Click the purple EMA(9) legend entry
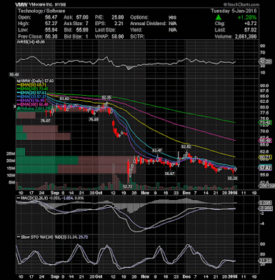This screenshot has width=275, height=280. click(x=30, y=100)
